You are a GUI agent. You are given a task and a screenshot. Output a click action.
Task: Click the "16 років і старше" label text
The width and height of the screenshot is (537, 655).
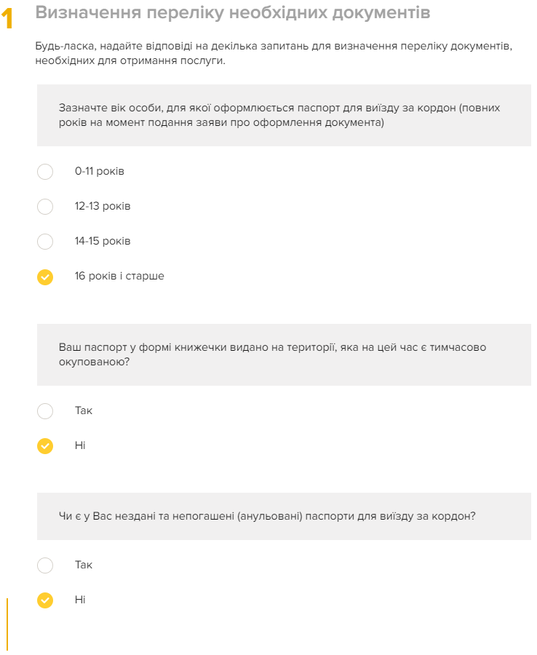point(119,277)
